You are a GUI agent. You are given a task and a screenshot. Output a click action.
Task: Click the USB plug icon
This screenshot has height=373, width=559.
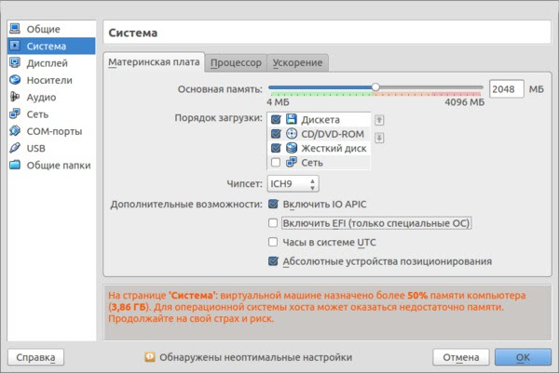click(15, 148)
